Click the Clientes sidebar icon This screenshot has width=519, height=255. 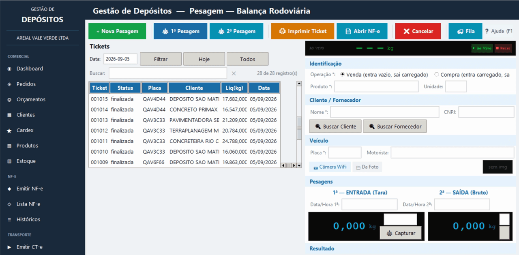pos(9,115)
